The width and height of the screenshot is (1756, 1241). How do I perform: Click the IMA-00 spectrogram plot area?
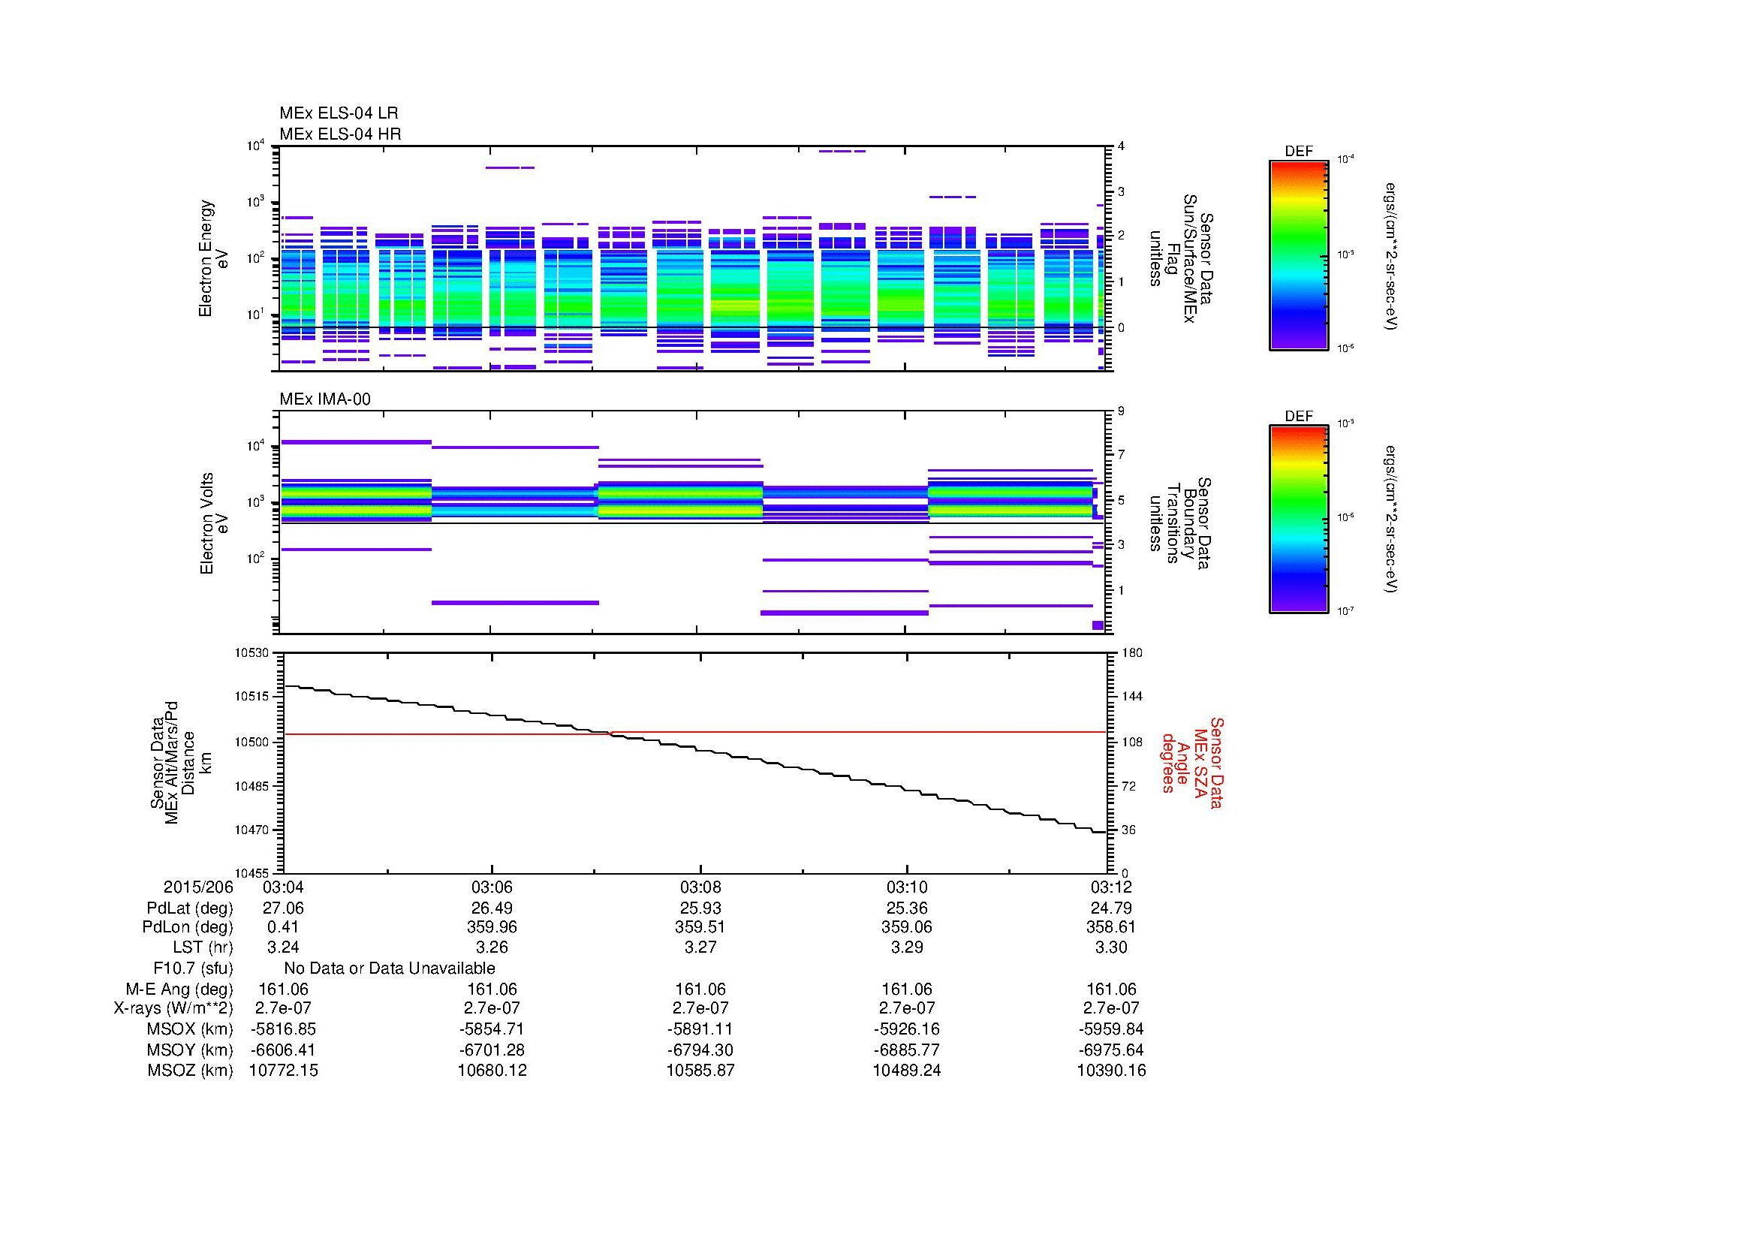(692, 523)
